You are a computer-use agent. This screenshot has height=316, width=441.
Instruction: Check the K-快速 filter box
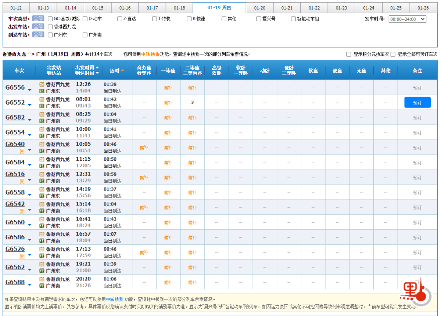pos(189,19)
